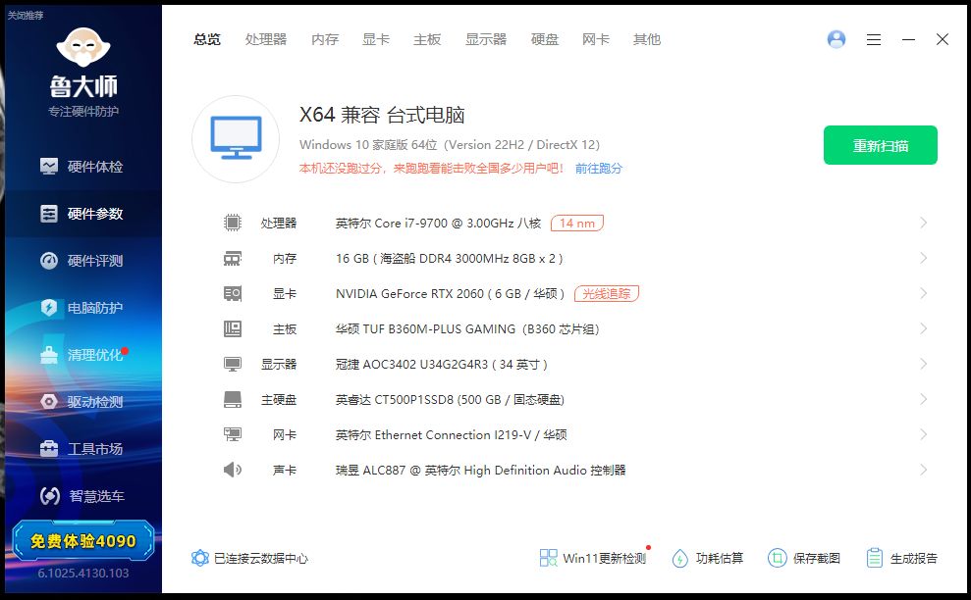Click the 已连接云数据中心 cloud icon
Screen dimensions: 971x600
[200, 558]
